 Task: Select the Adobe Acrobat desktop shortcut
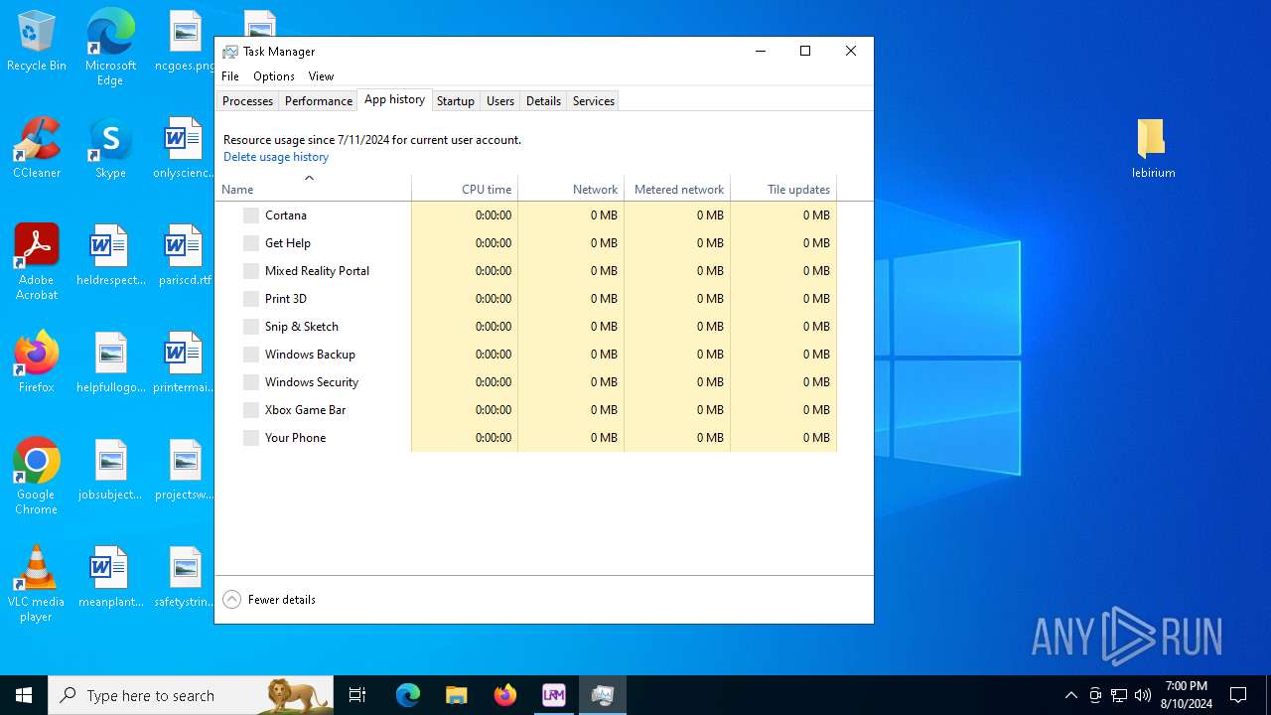37,262
